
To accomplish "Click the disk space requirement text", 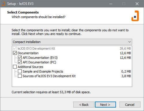I will [x=51, y=92].
